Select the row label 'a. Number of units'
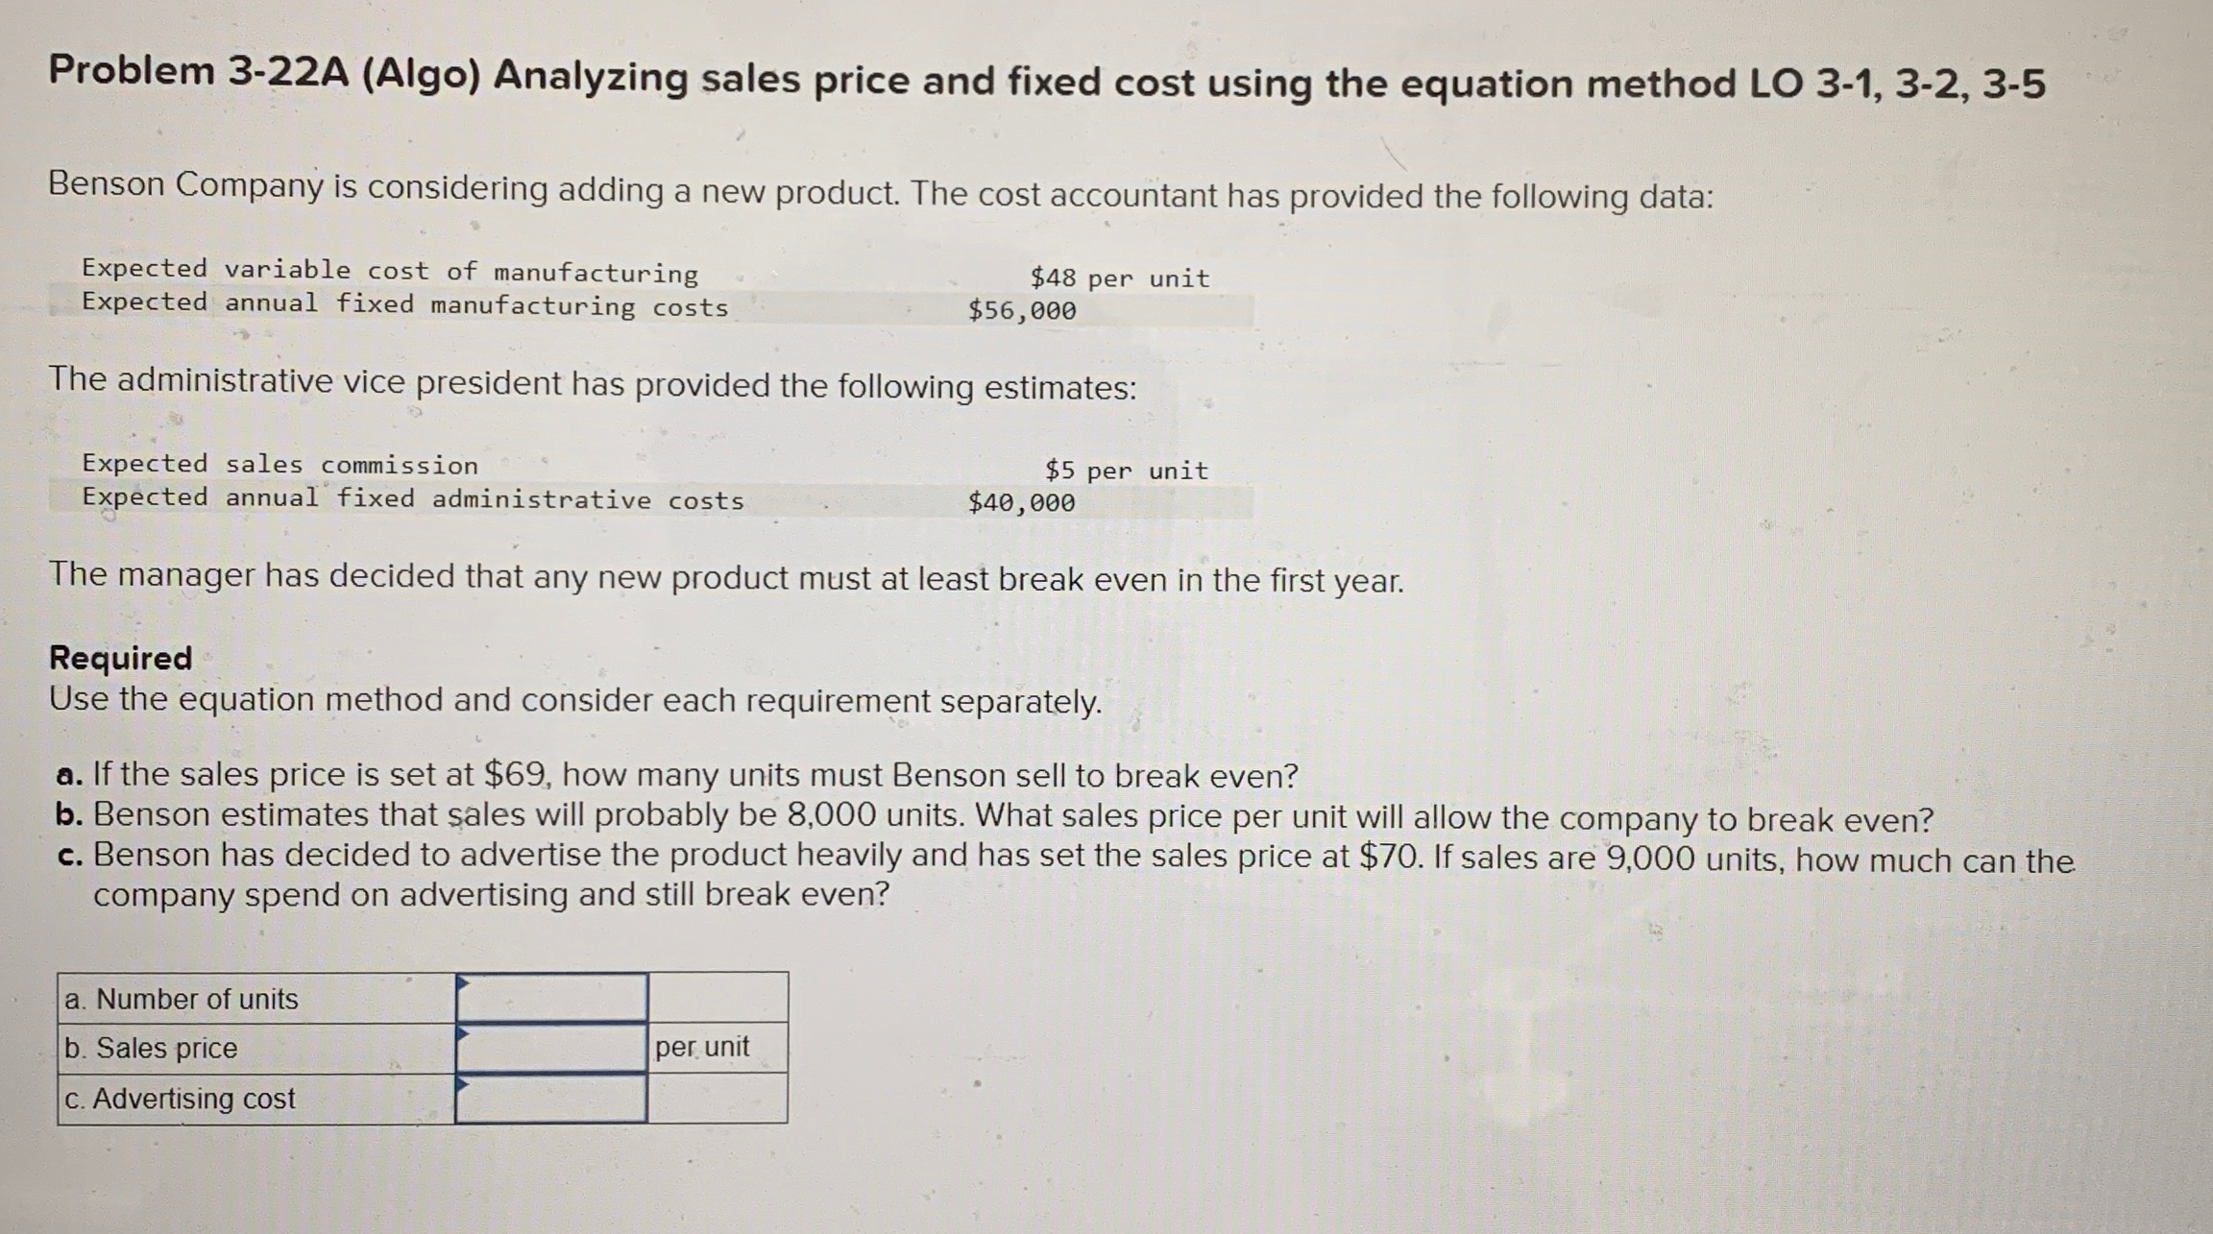The height and width of the screenshot is (1234, 2213). (x=181, y=1001)
